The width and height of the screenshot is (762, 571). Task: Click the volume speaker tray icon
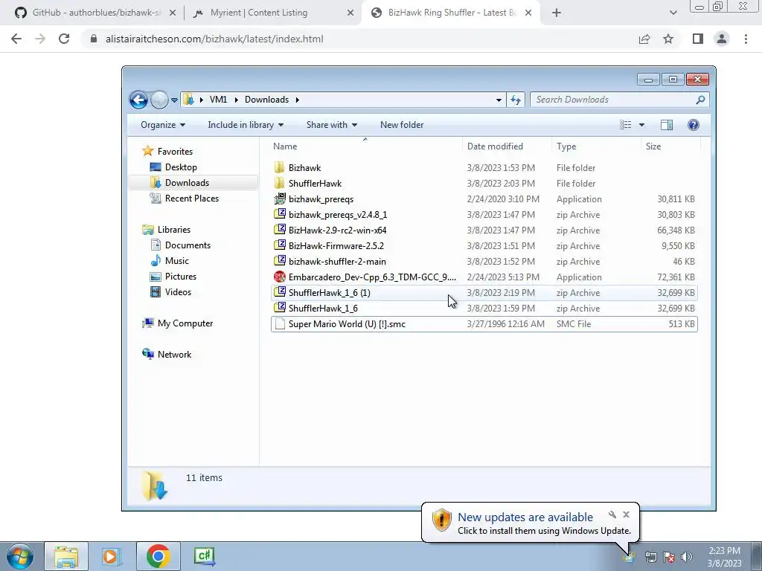[687, 557]
